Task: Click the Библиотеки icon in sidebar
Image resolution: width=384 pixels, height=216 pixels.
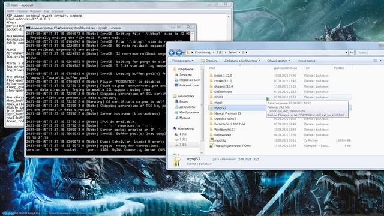Action: pyautogui.click(x=175, y=96)
